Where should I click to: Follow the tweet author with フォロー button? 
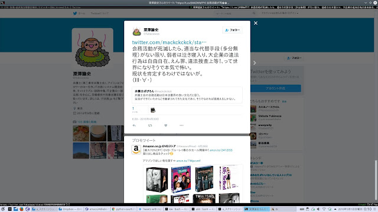tap(232, 30)
